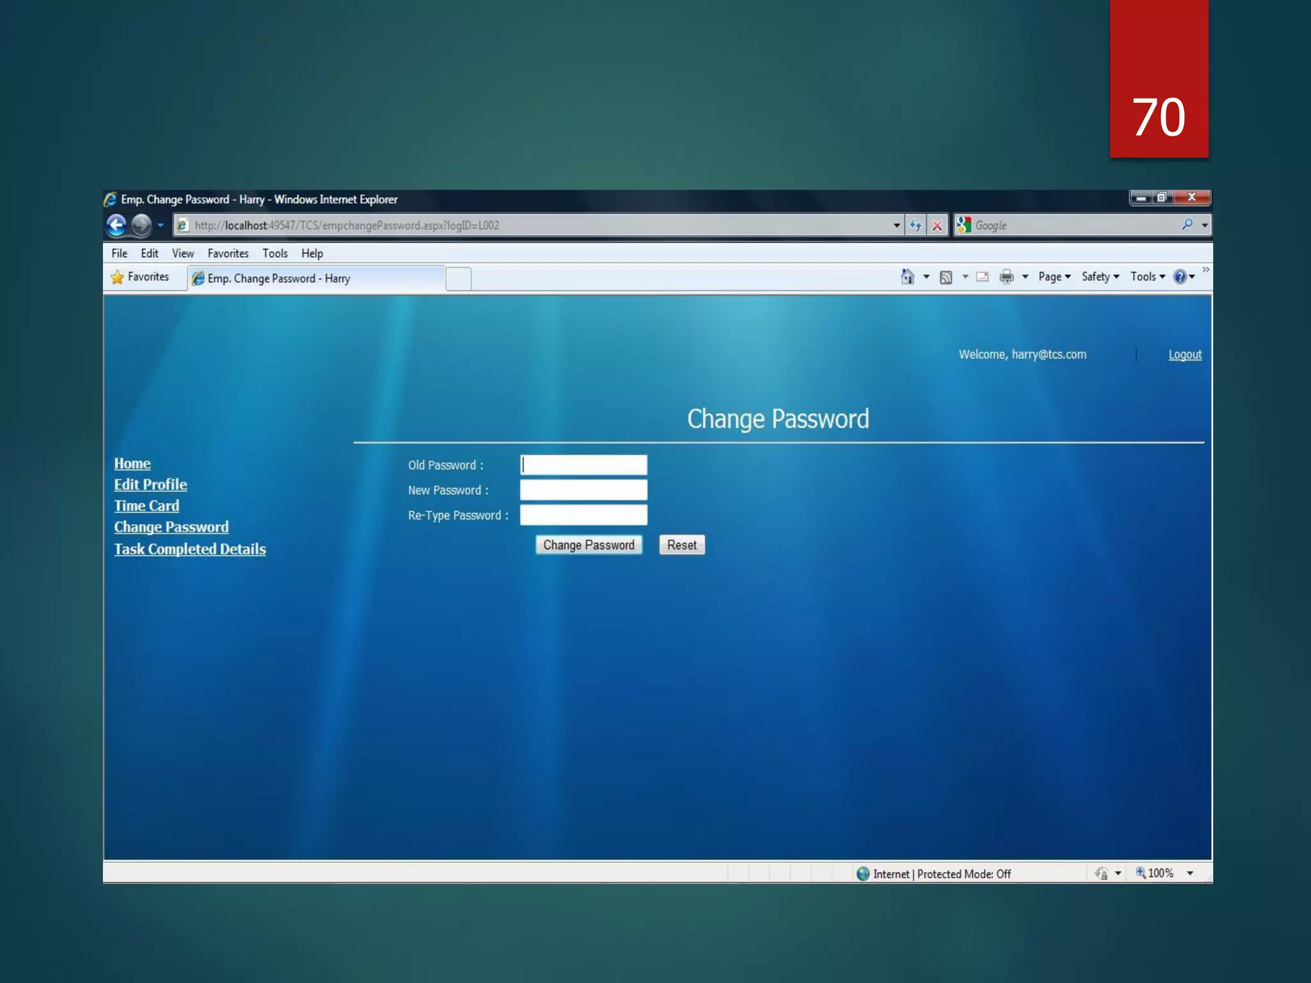
Task: Click the Print icon in command bar
Action: click(x=1006, y=276)
